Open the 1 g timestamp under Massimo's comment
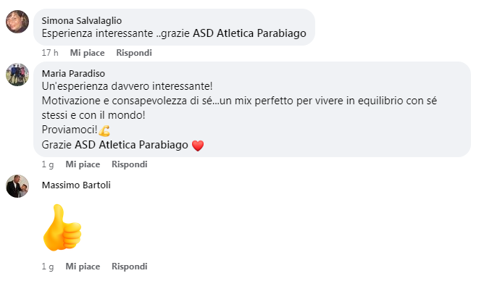The image size is (492, 281). 48,267
